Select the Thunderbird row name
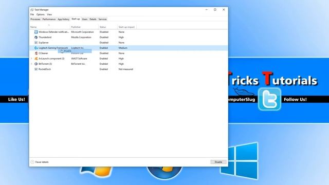Viewport: 329px width, 185px height. (x=45, y=38)
